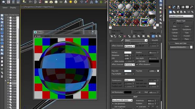The width and height of the screenshot is (195, 109).
Task: Collapse the Name and Color rollout
Action: (181, 43)
